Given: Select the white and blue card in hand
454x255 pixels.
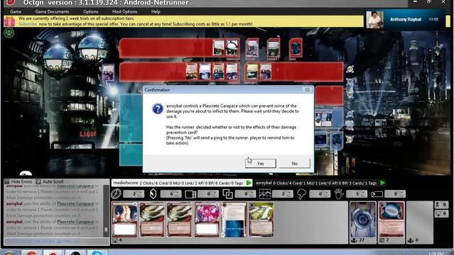Looking at the screenshot, I should [234, 220].
